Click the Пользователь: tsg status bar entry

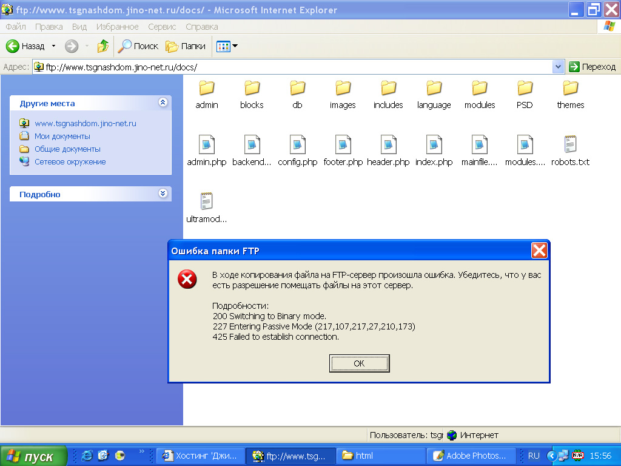406,435
